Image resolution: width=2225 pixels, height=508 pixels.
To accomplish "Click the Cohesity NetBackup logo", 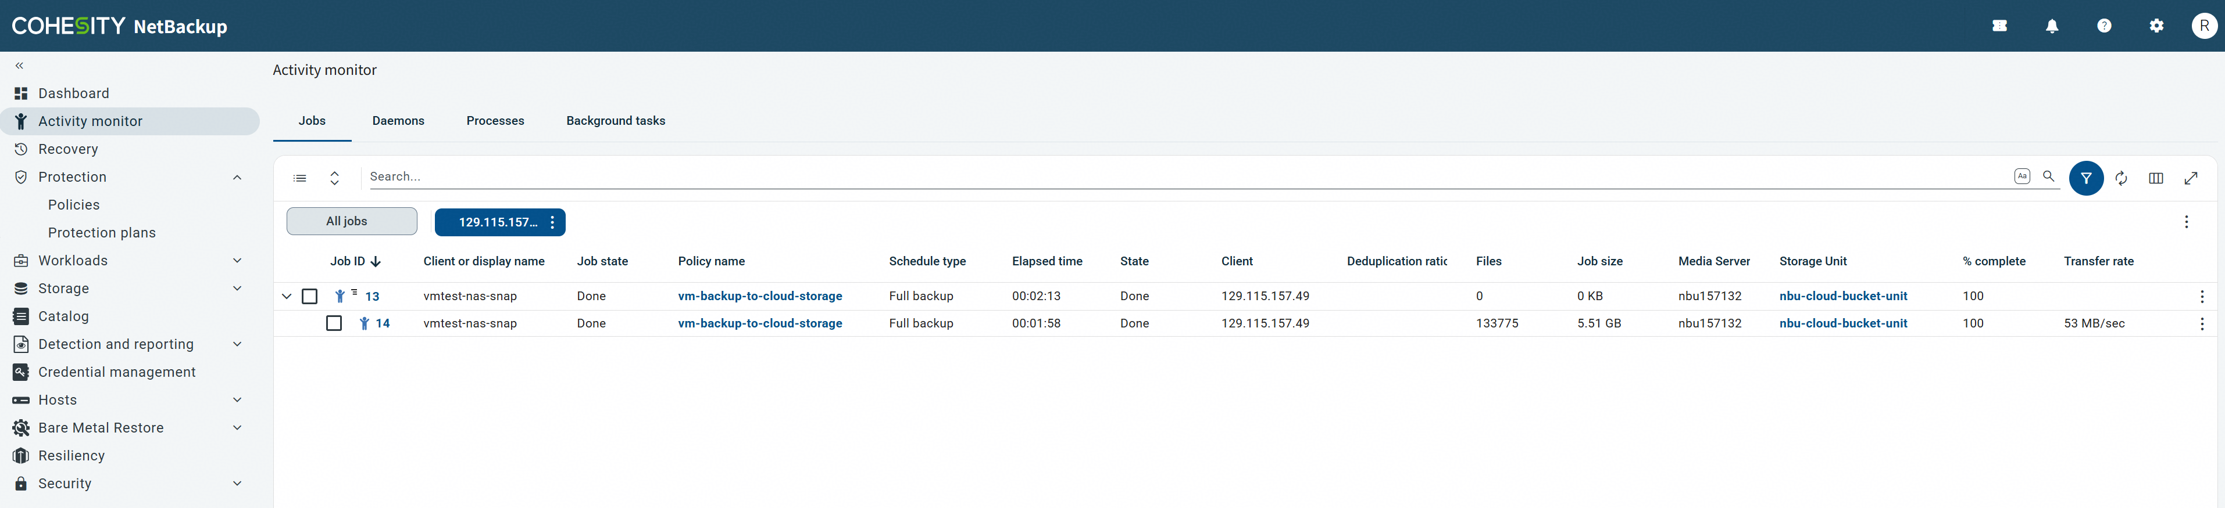I will (119, 26).
